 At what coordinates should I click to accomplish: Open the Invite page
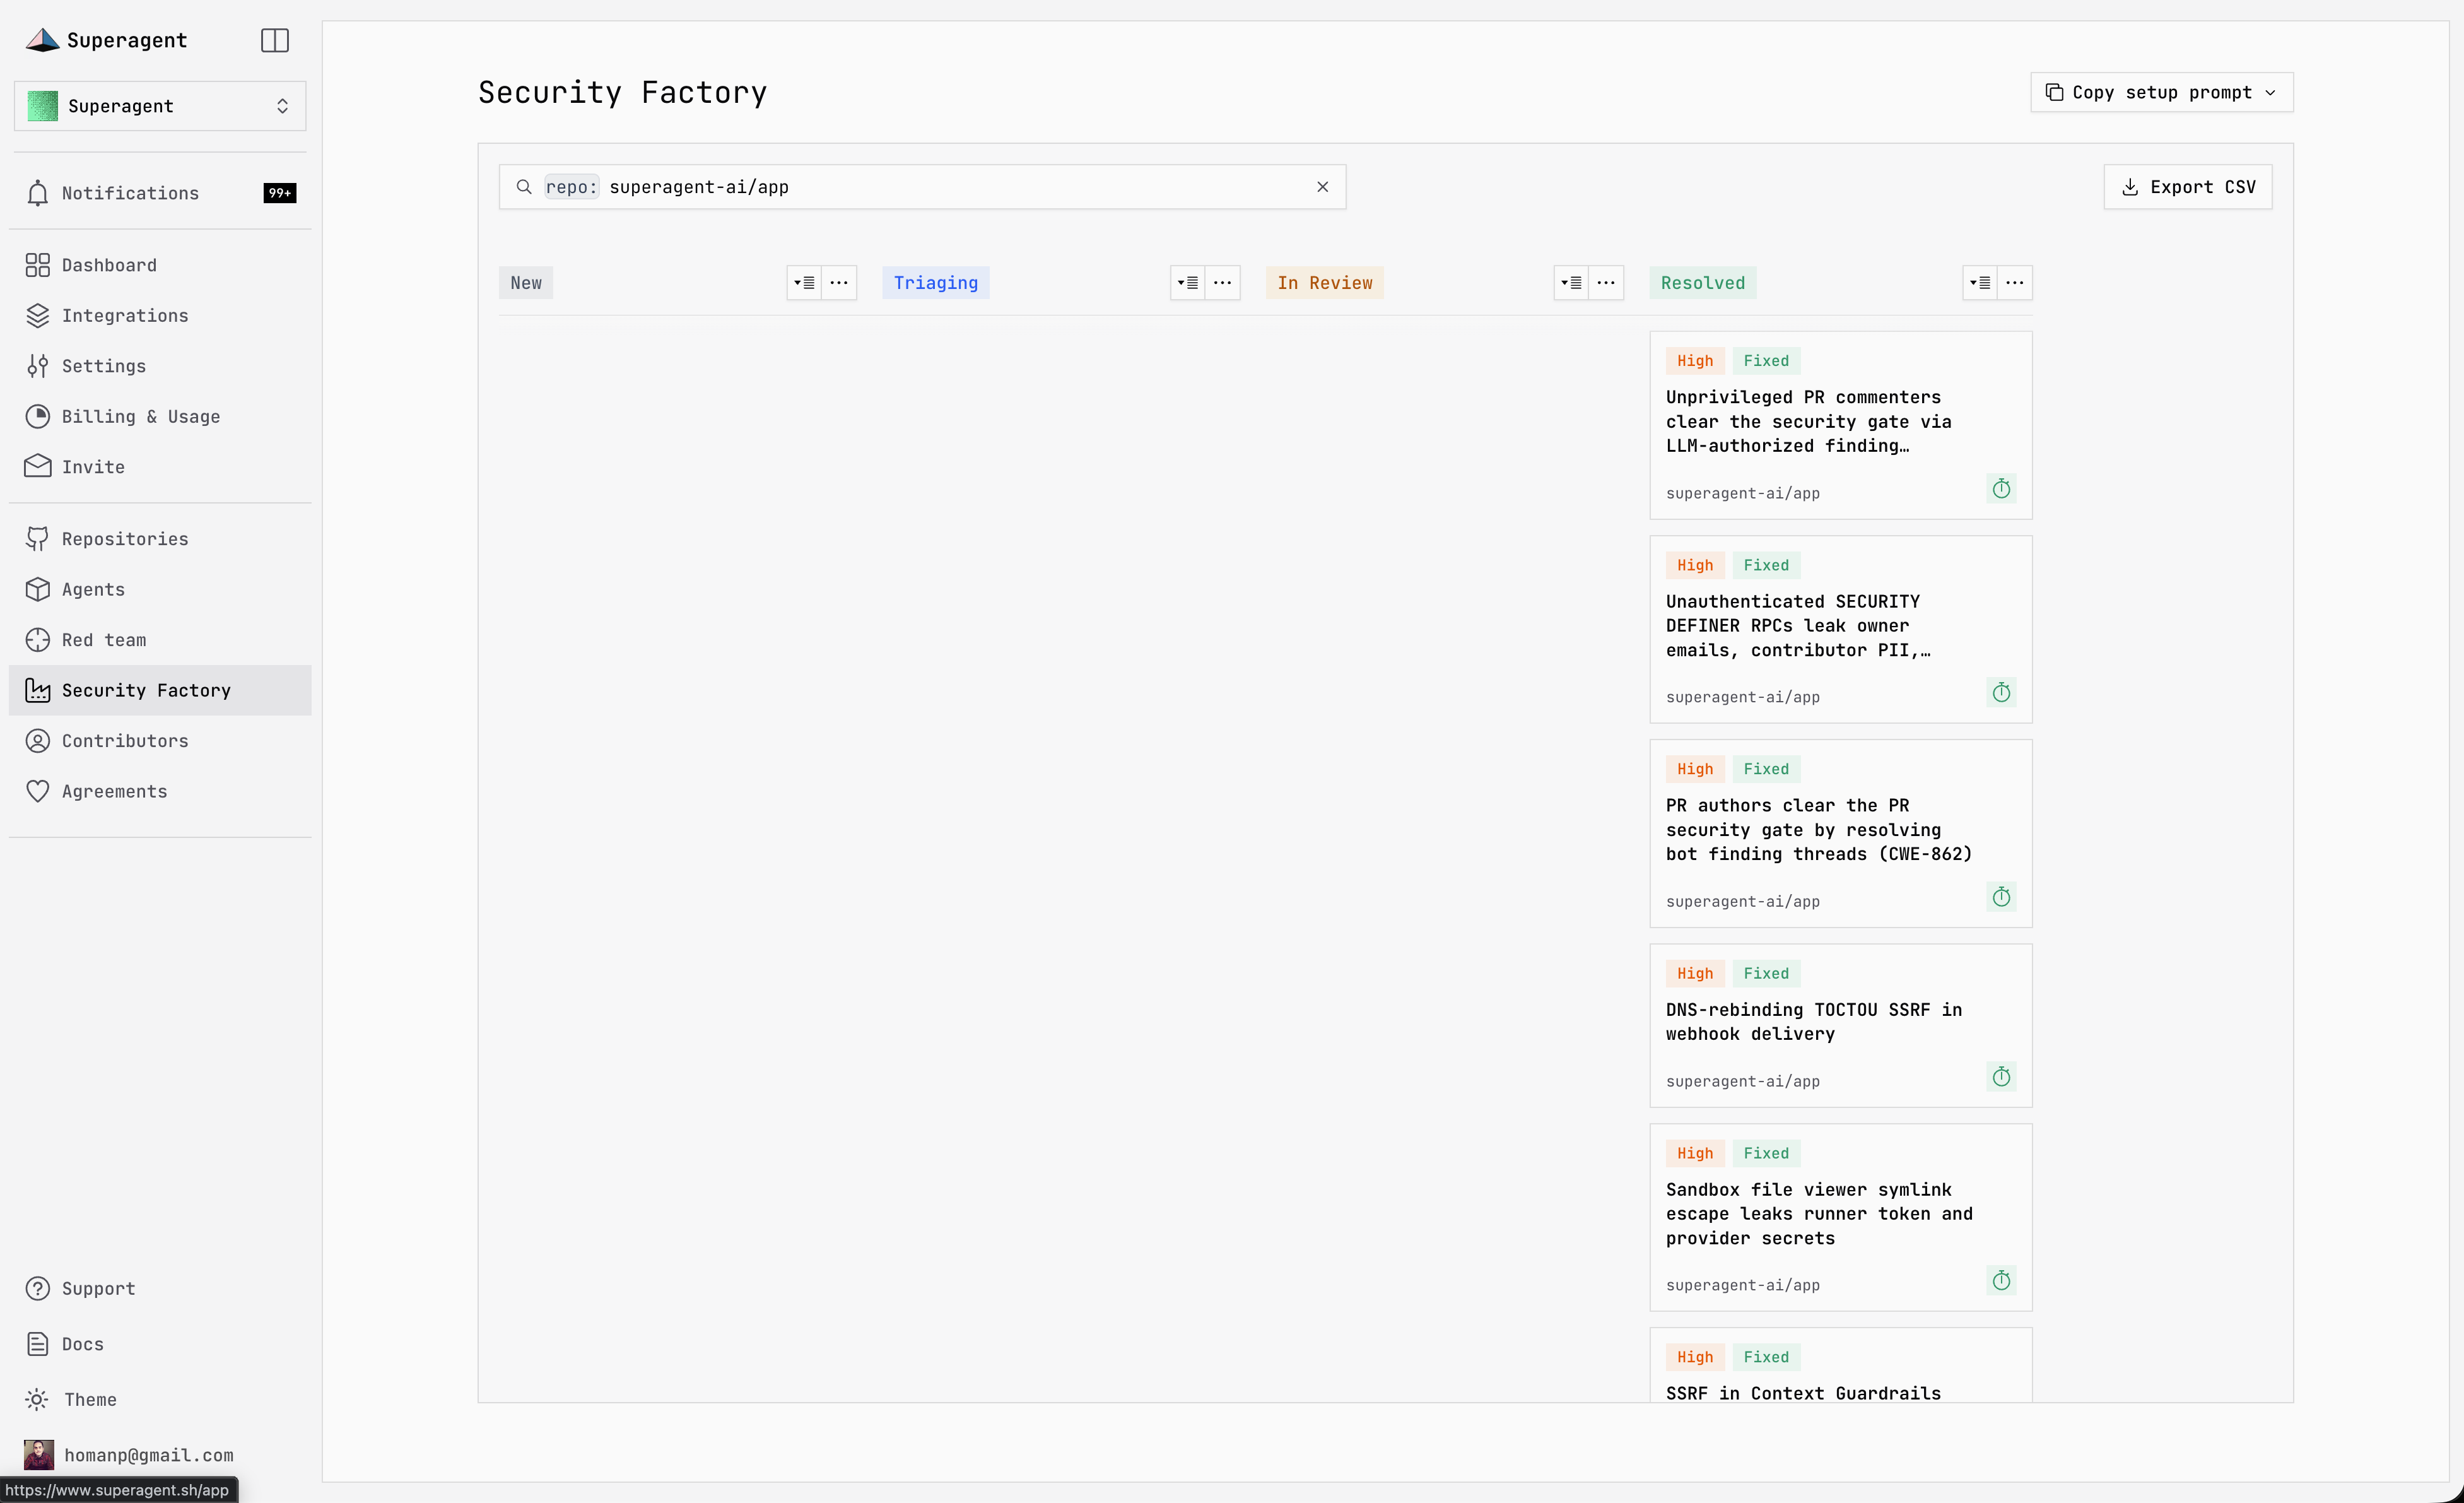point(160,467)
